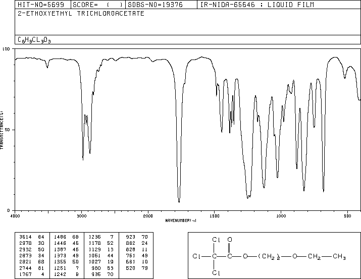Select peak value 1061 in the table
Image resolution: width=361 pixels, height=279 pixels.
click(x=95, y=255)
